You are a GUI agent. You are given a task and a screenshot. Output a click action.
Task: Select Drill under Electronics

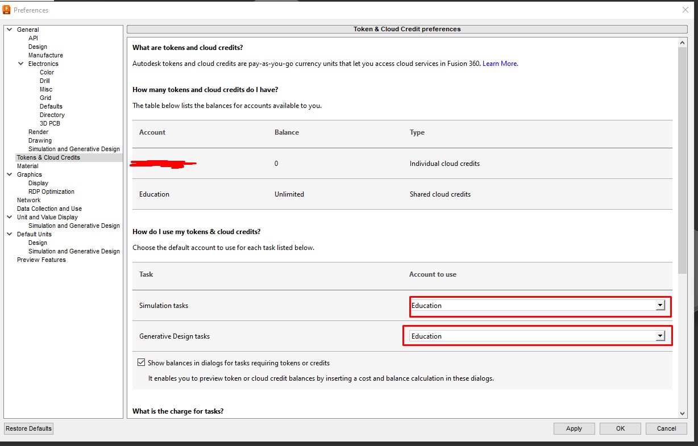click(45, 81)
